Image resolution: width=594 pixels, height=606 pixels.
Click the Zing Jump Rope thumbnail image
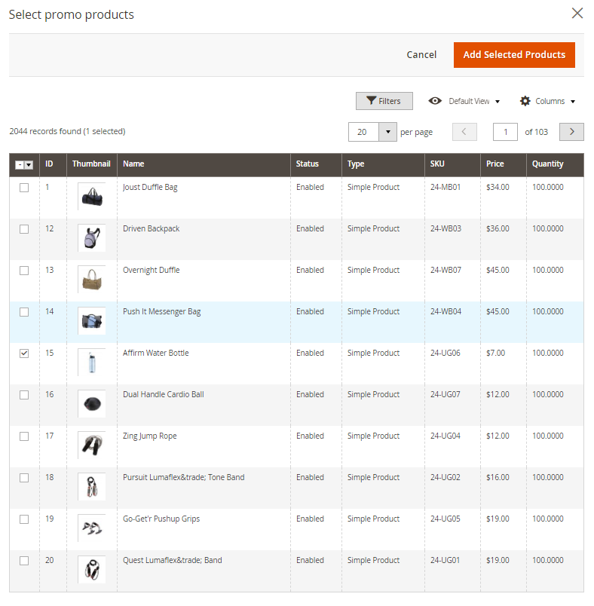(x=91, y=445)
